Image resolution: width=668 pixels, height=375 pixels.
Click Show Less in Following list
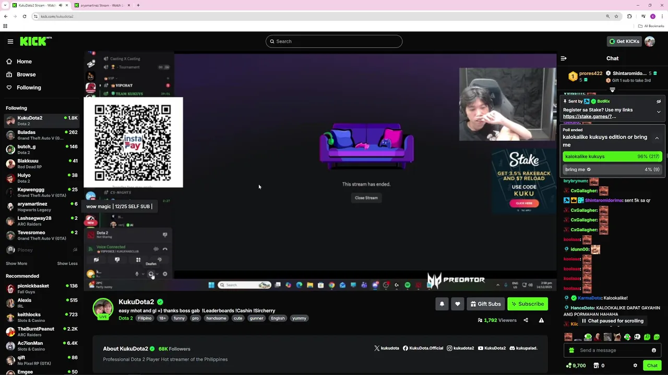tap(67, 264)
